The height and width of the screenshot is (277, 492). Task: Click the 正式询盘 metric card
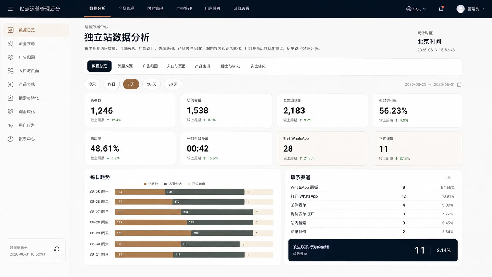tap(417, 148)
